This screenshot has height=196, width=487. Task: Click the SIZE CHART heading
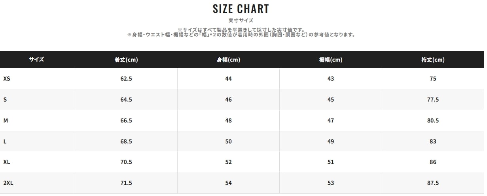[x=241, y=9]
